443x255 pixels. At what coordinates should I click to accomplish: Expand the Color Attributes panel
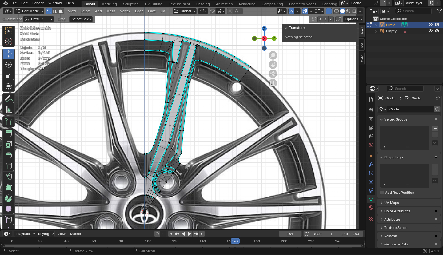click(x=409, y=211)
